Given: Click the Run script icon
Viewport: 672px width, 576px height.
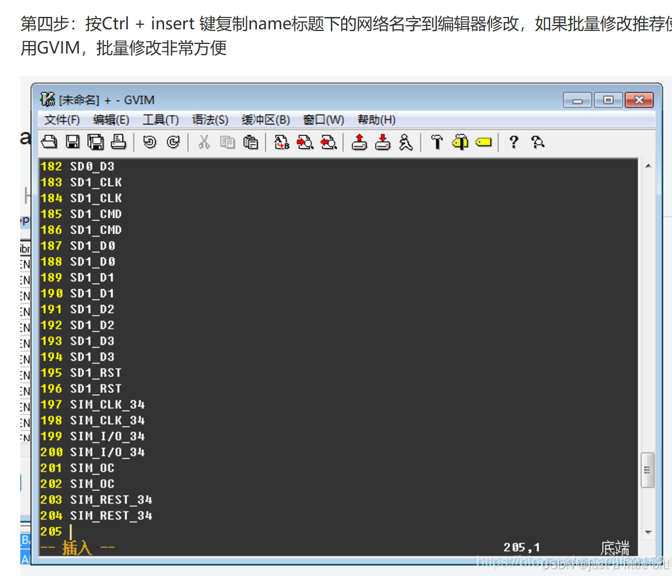Looking at the screenshot, I should point(405,142).
